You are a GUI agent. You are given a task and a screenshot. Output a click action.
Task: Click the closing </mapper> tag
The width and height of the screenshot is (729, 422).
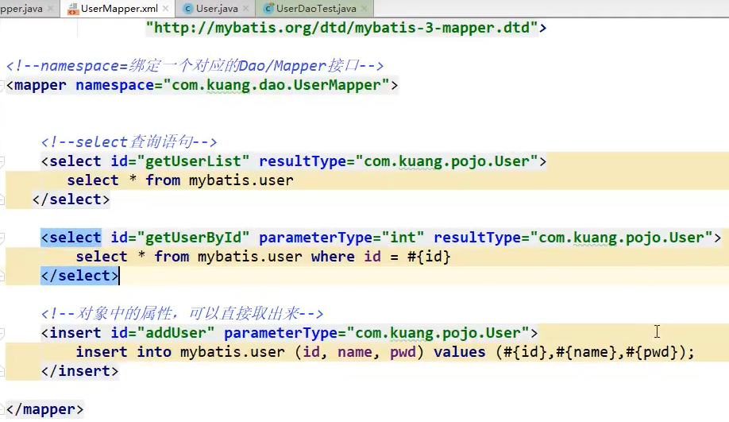pyautogui.click(x=44, y=409)
